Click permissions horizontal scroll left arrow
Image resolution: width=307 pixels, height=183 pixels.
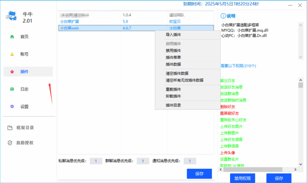221,170
